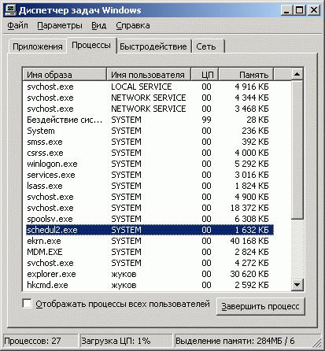Minimize the Task Manager window

coord(286,10)
